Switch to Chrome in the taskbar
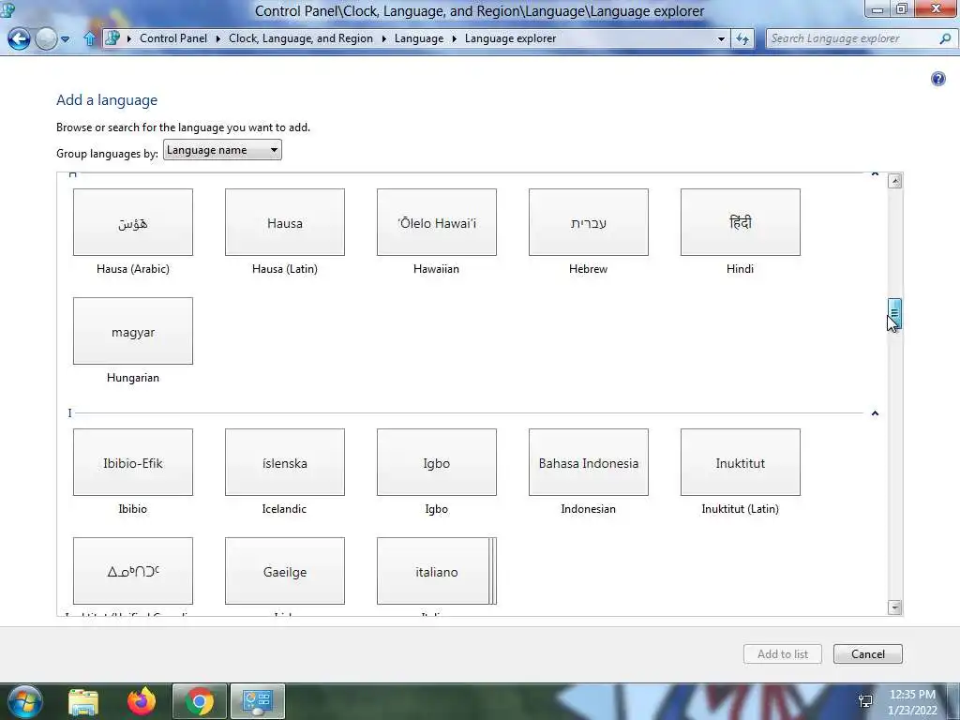Screen dimensions: 960x720 [199, 701]
